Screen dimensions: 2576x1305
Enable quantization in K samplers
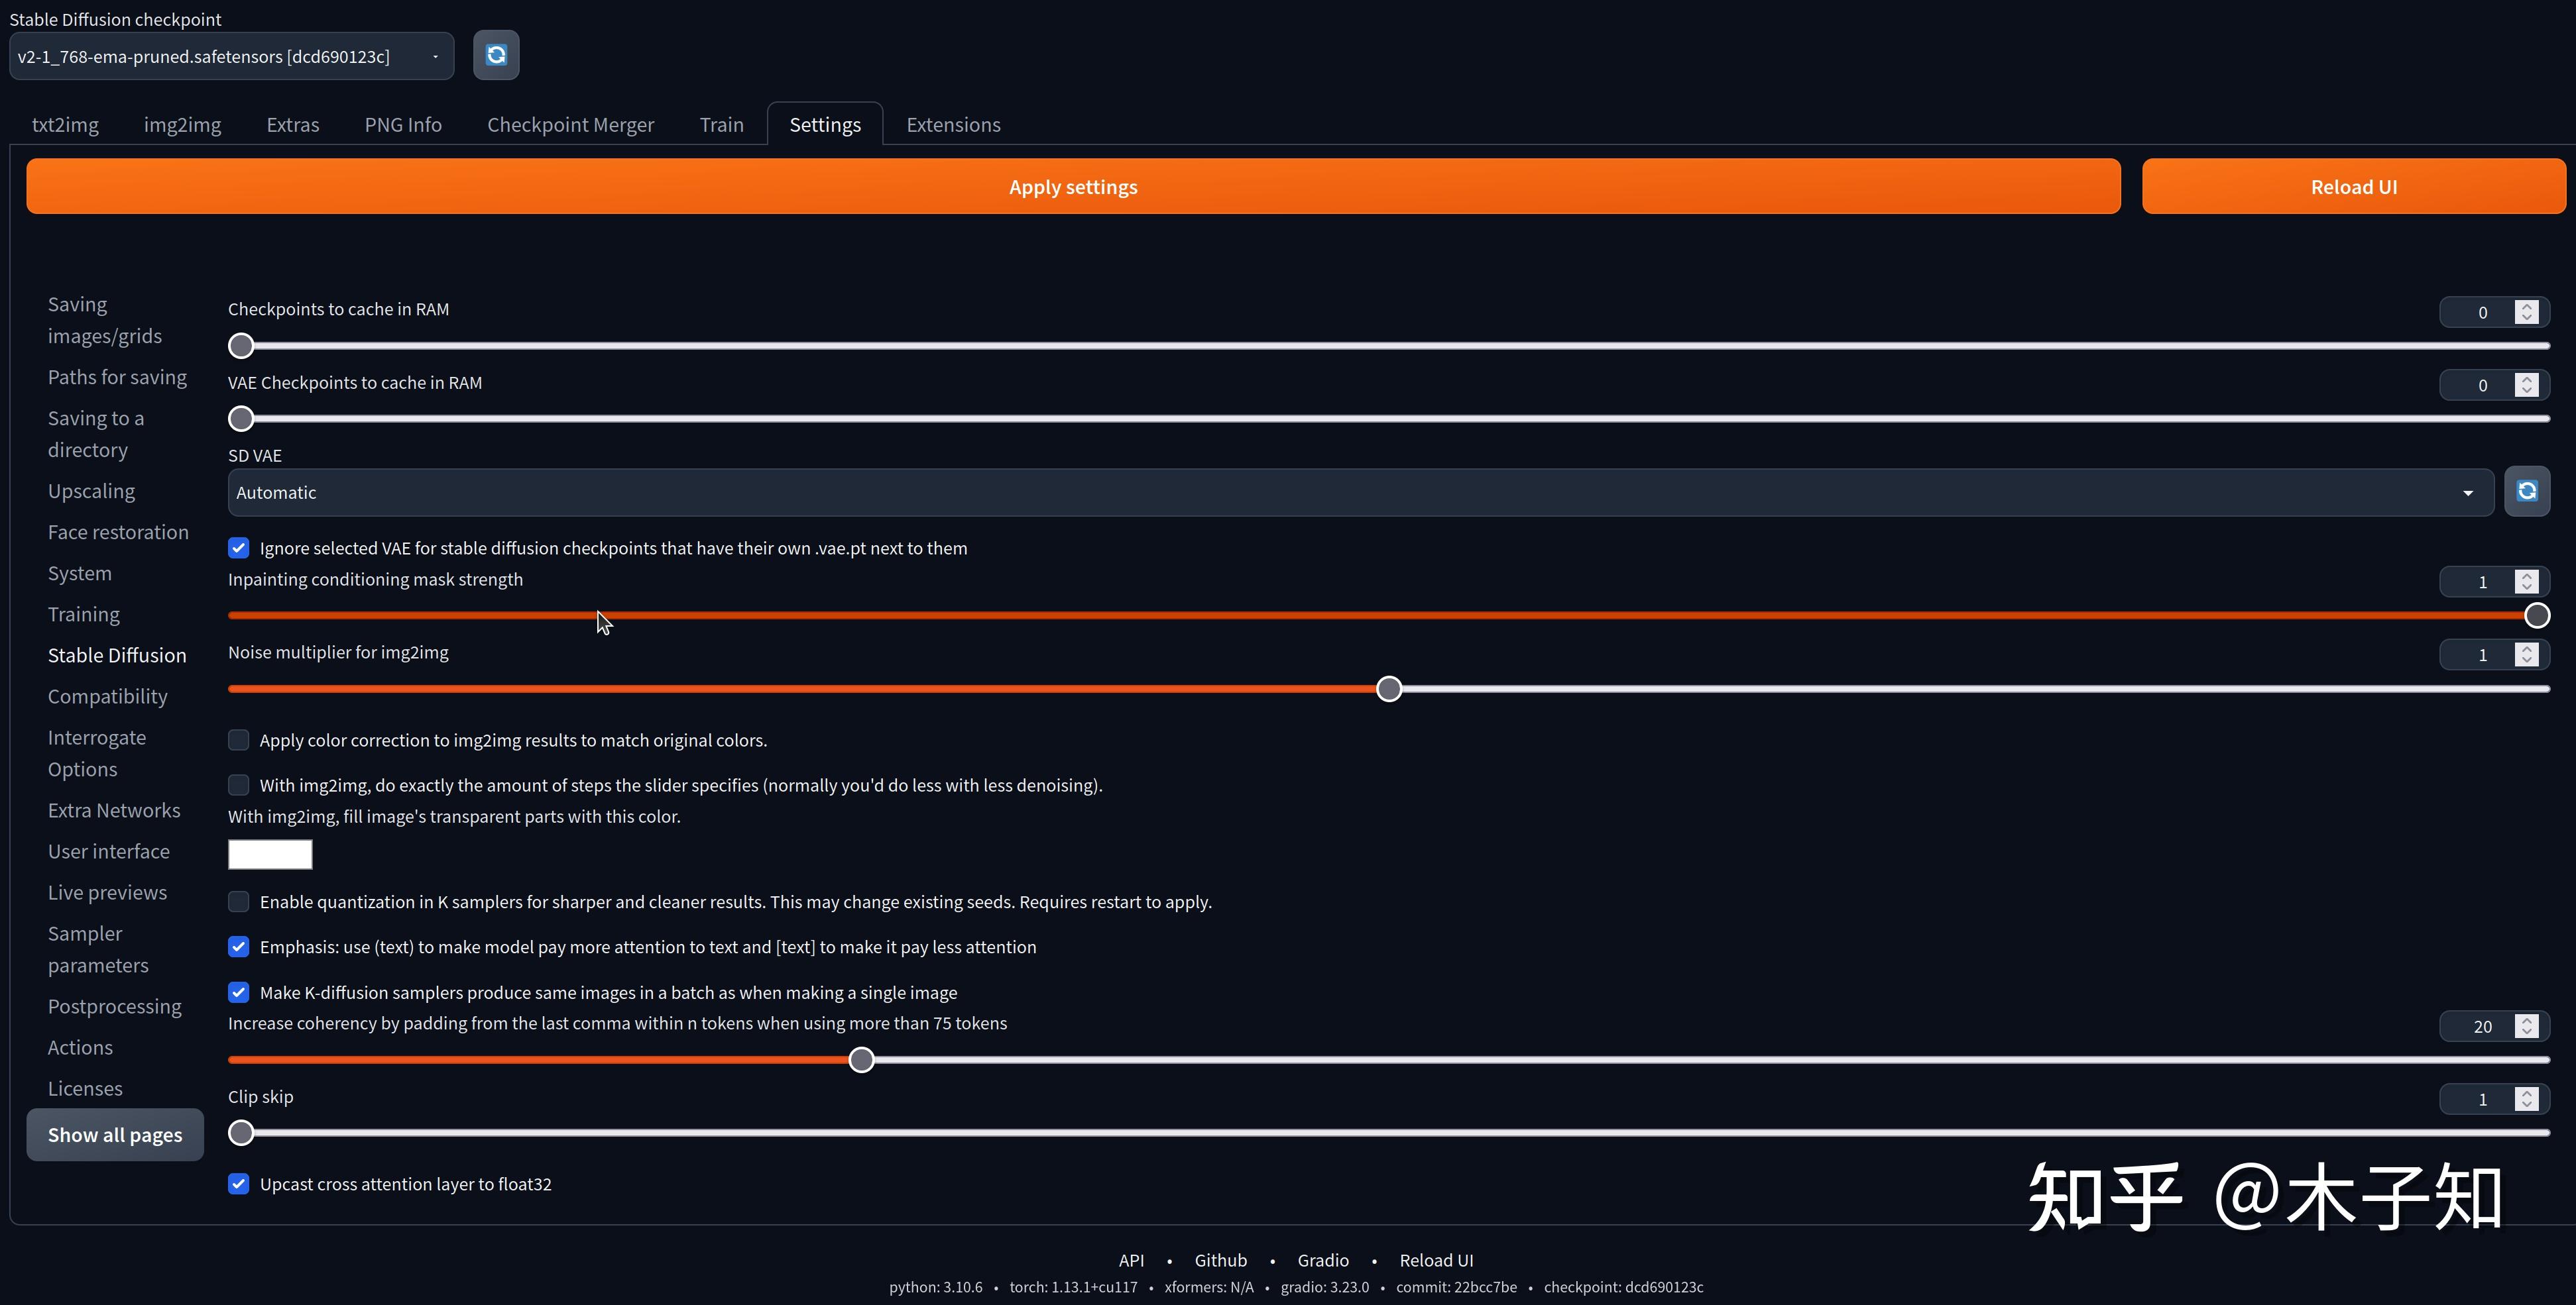238,900
